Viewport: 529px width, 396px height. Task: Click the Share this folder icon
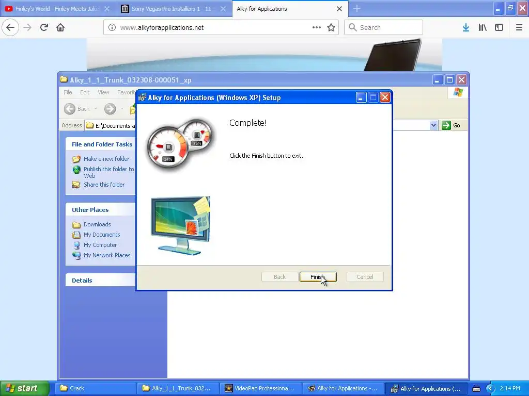tap(76, 185)
